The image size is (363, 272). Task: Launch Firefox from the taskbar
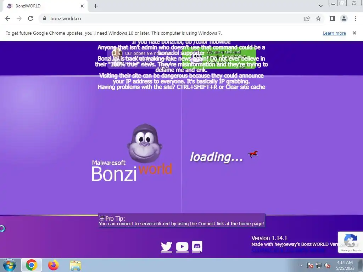click(54, 265)
